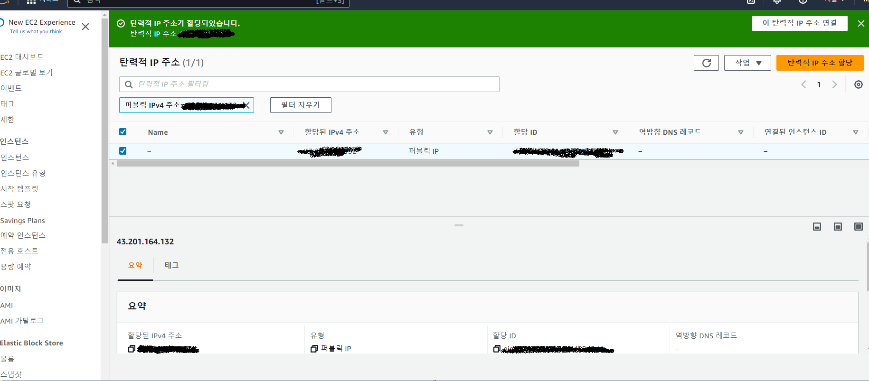Sort by 유형 column arrow

coord(490,132)
